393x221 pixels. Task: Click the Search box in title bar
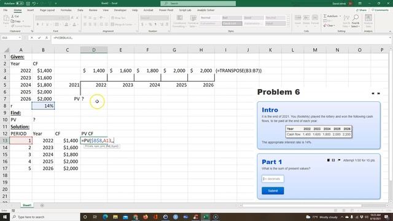pos(198,4)
